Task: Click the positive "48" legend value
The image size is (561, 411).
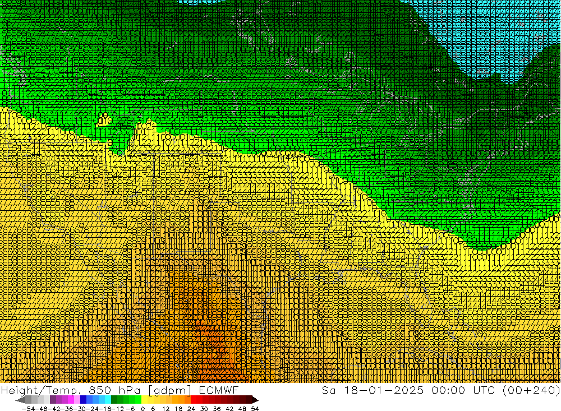Action: point(242,409)
